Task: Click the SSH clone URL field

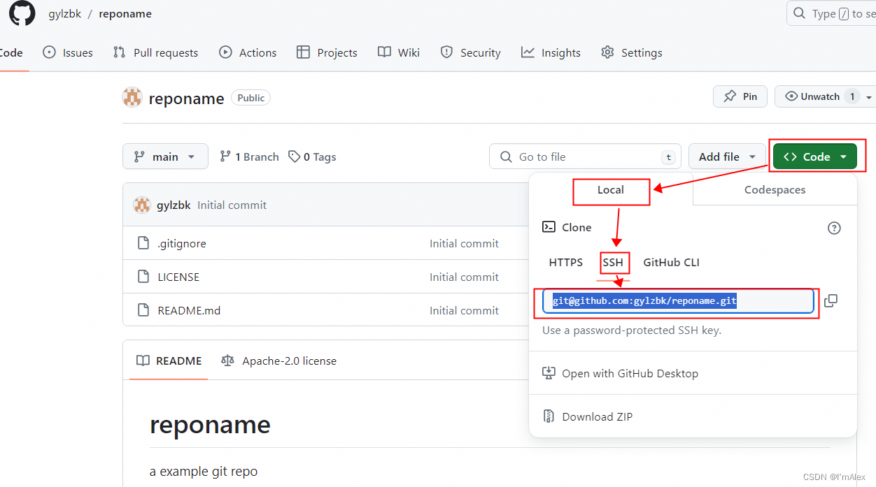Action: [678, 301]
